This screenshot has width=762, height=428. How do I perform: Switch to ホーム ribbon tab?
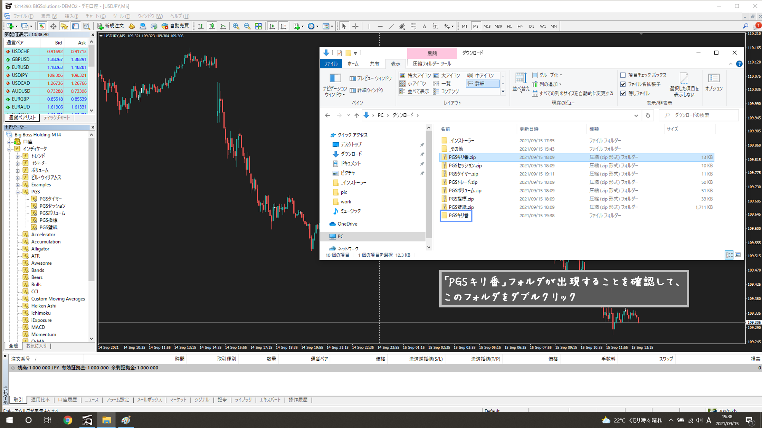click(x=353, y=64)
